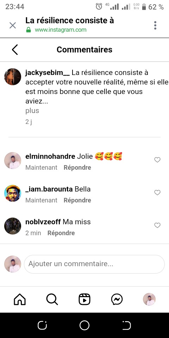Close the in-app browser tab with X
Viewport: 169px width, 338px height.
13,25
